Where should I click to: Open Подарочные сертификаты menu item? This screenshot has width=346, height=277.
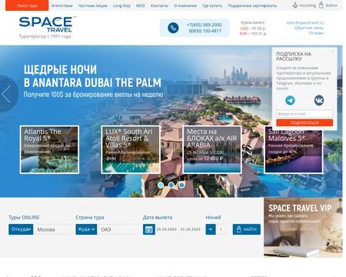pyautogui.click(x=252, y=5)
